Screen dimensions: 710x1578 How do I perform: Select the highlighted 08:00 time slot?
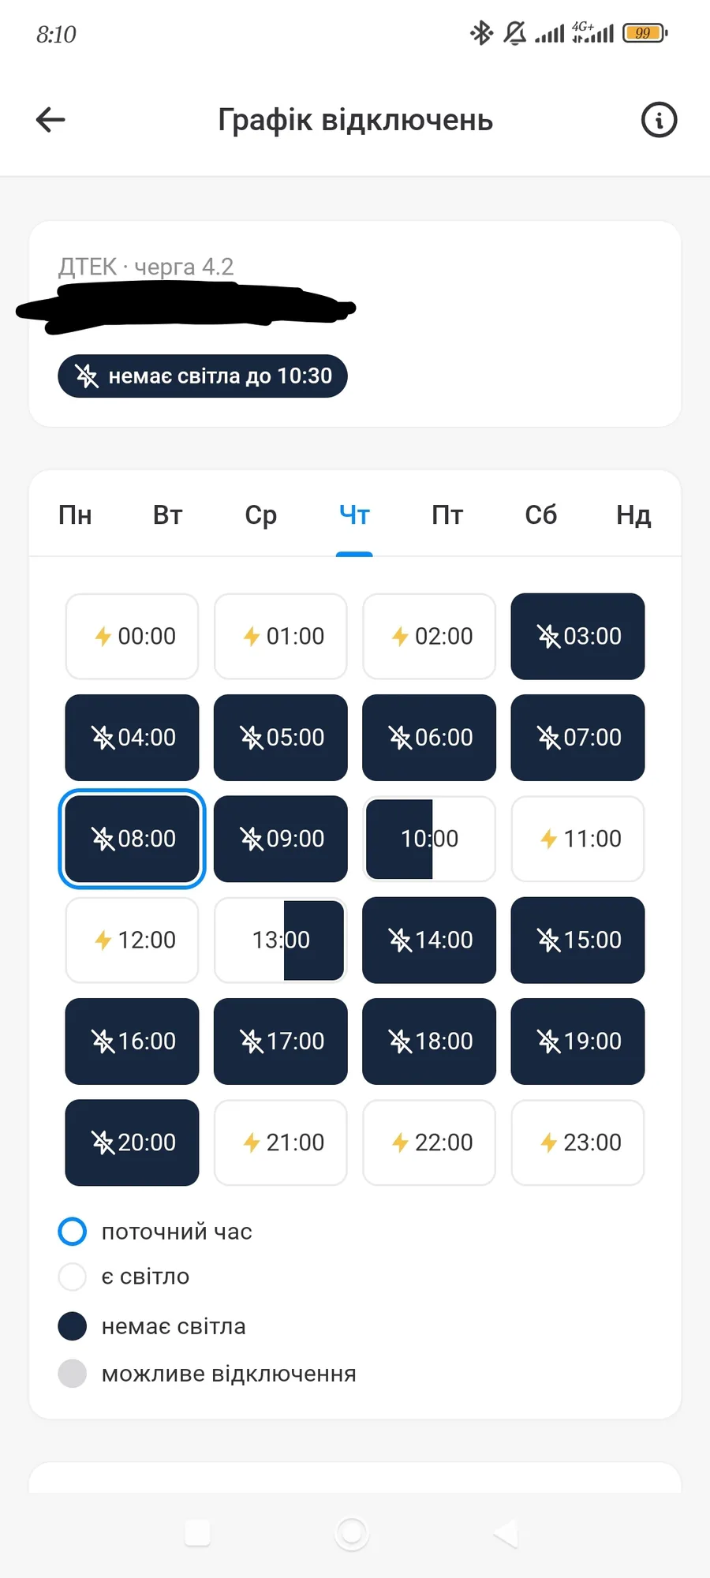coord(133,839)
